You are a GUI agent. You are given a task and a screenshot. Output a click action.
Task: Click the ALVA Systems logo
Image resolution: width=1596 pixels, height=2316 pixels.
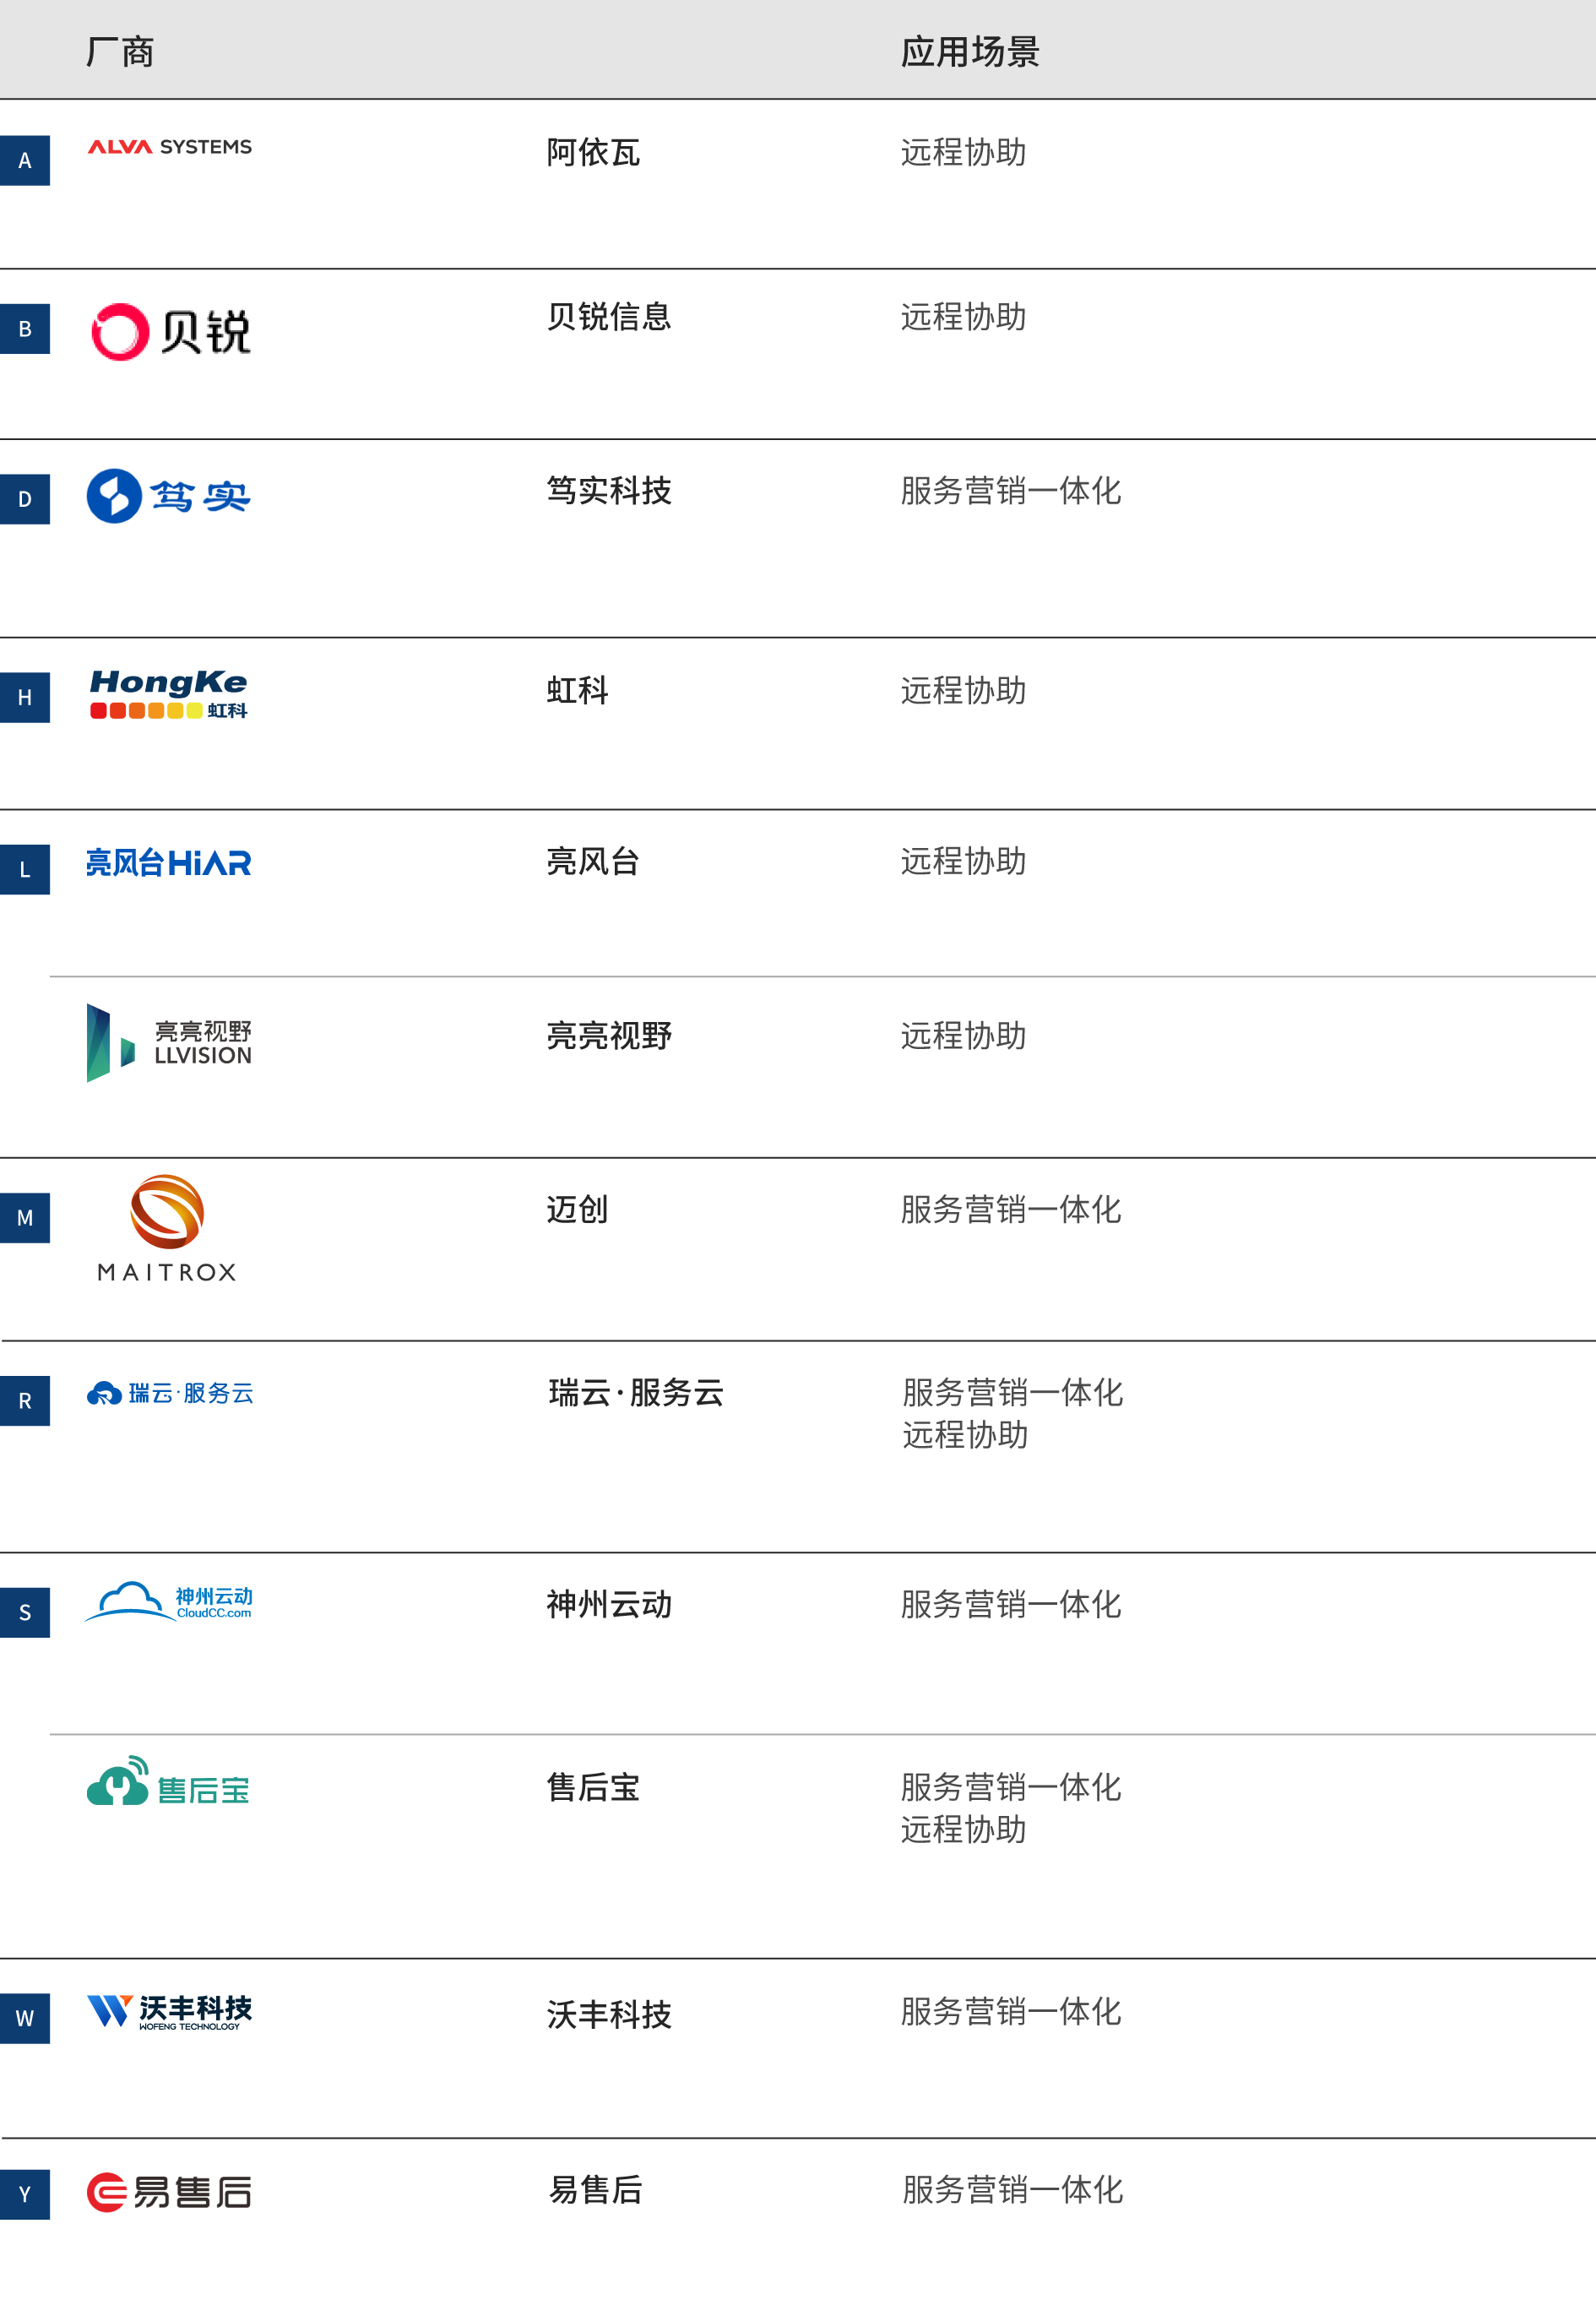pyautogui.click(x=168, y=146)
